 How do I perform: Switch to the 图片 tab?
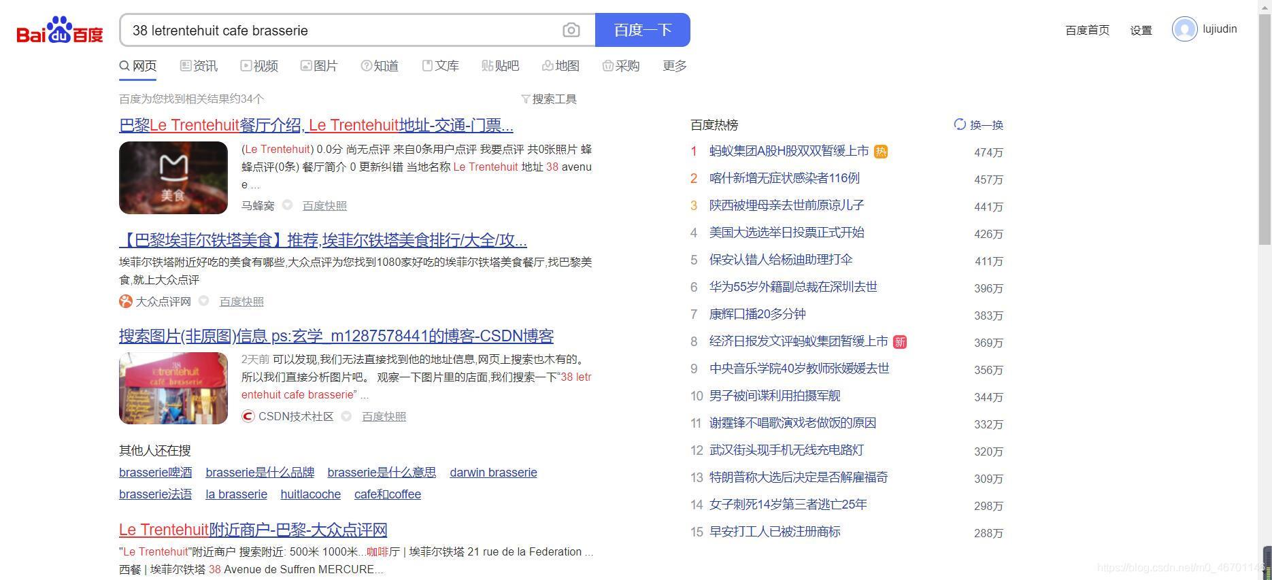[319, 66]
